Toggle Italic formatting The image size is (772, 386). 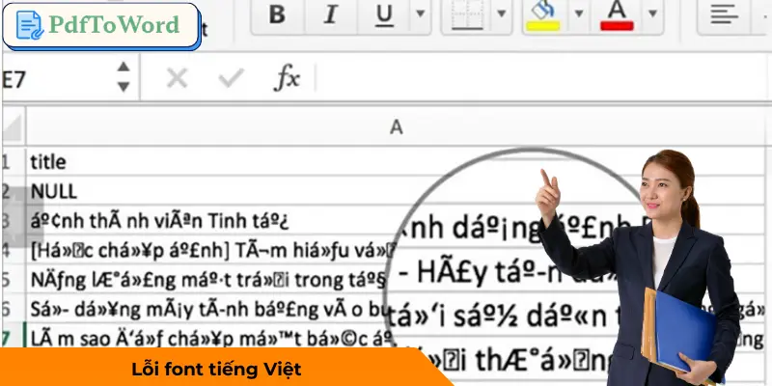pyautogui.click(x=330, y=14)
